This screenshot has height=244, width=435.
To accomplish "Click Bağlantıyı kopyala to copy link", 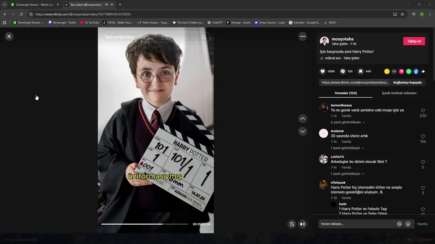I will (x=407, y=82).
